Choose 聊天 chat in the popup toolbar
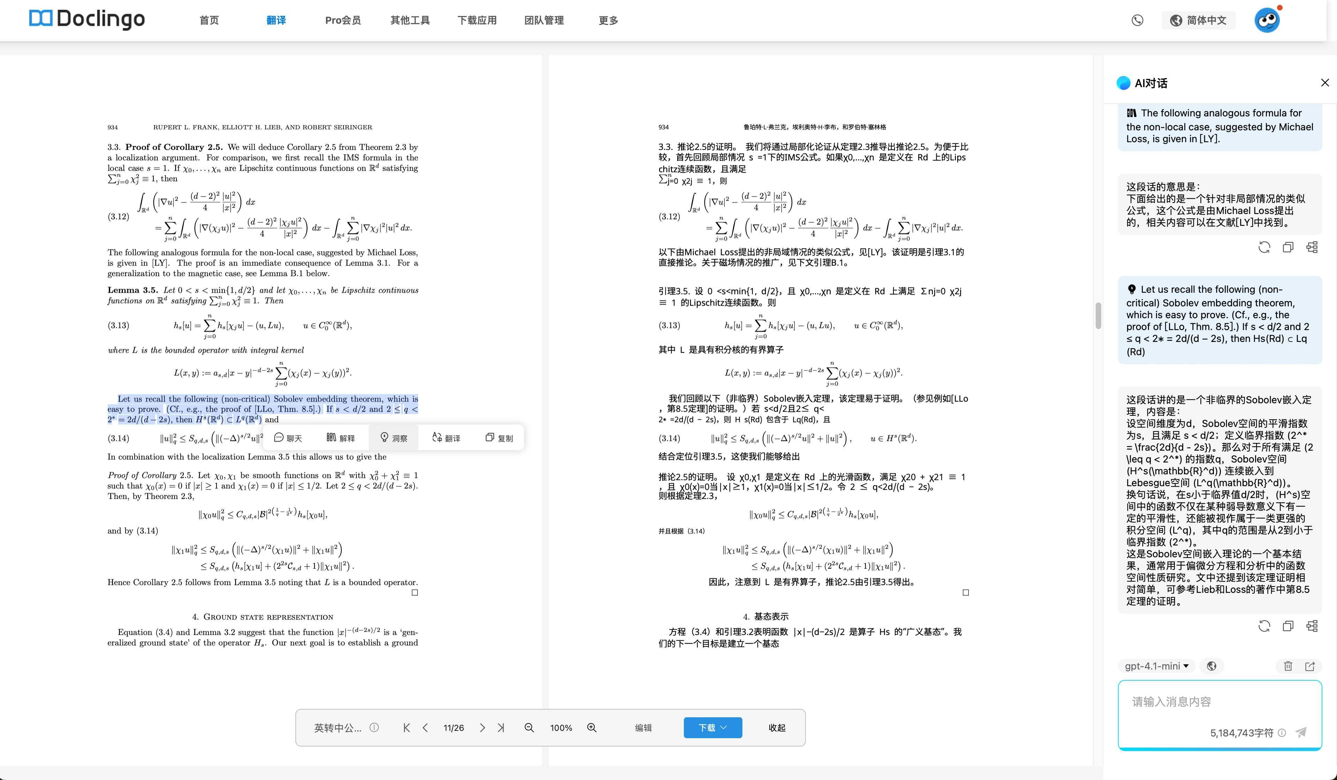The height and width of the screenshot is (780, 1337). pyautogui.click(x=288, y=438)
